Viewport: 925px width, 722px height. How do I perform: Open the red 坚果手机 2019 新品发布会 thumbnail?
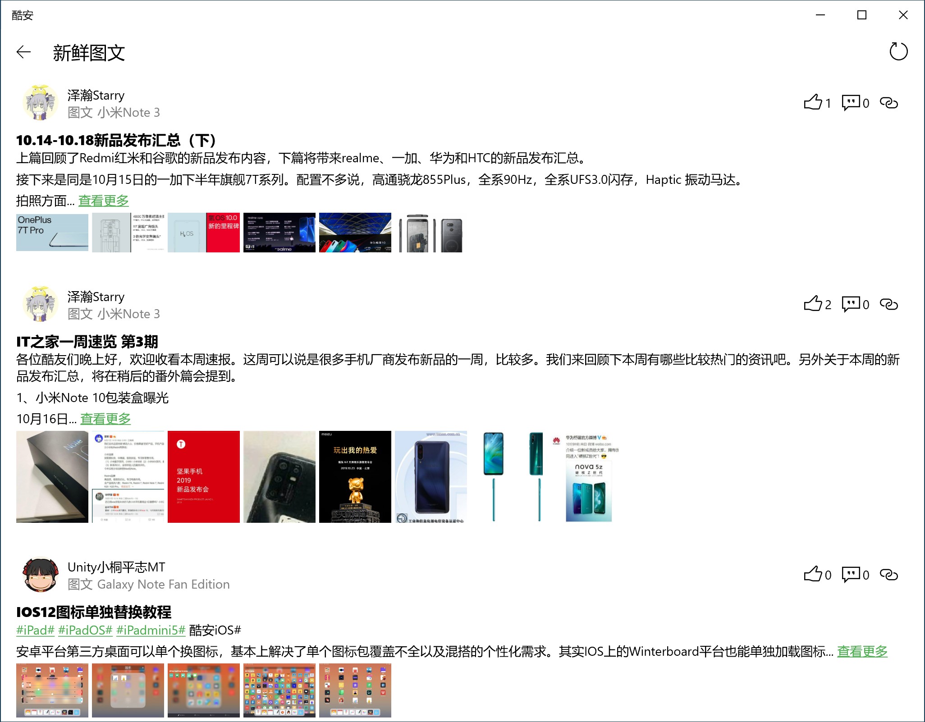click(x=204, y=477)
